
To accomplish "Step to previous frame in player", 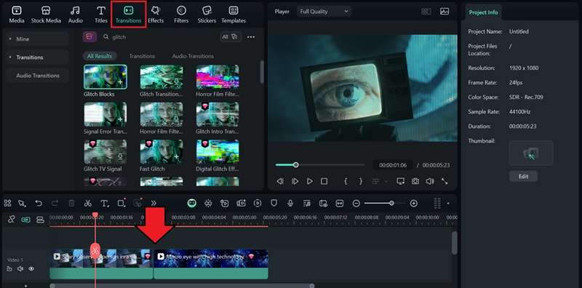I will click(280, 181).
